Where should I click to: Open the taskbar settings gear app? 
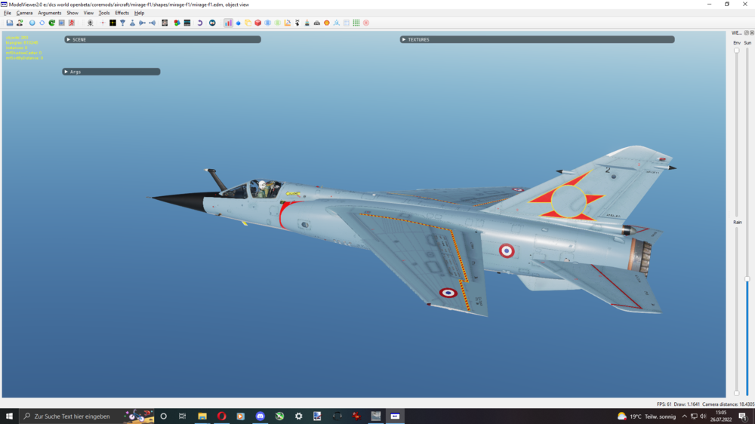coord(298,416)
